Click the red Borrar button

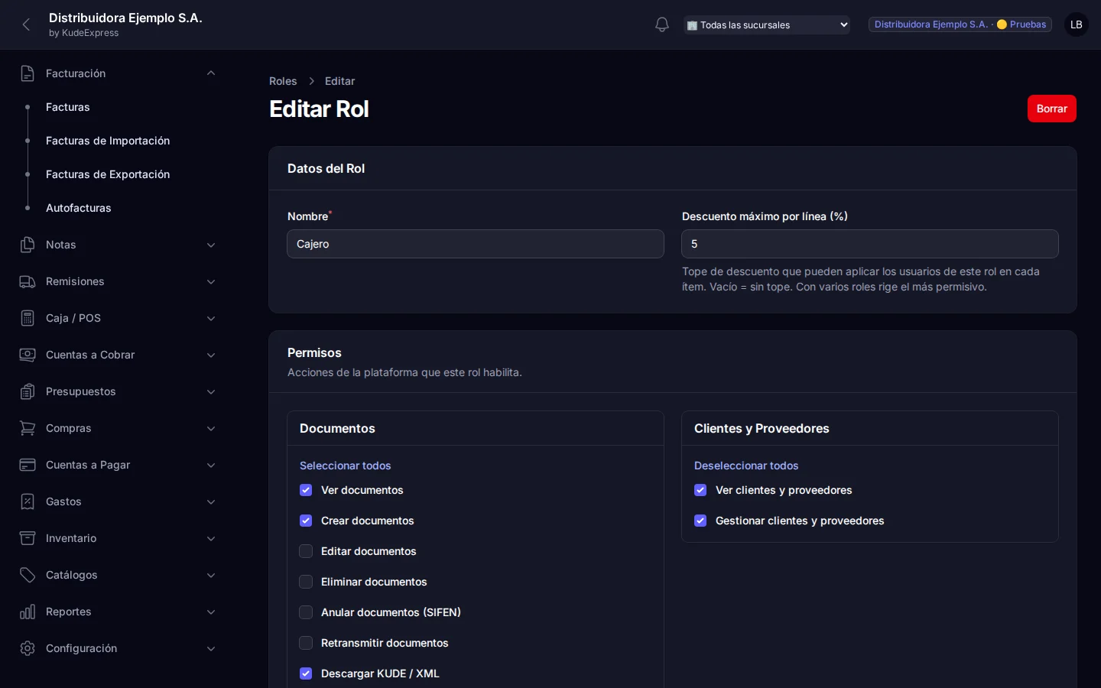1052,109
